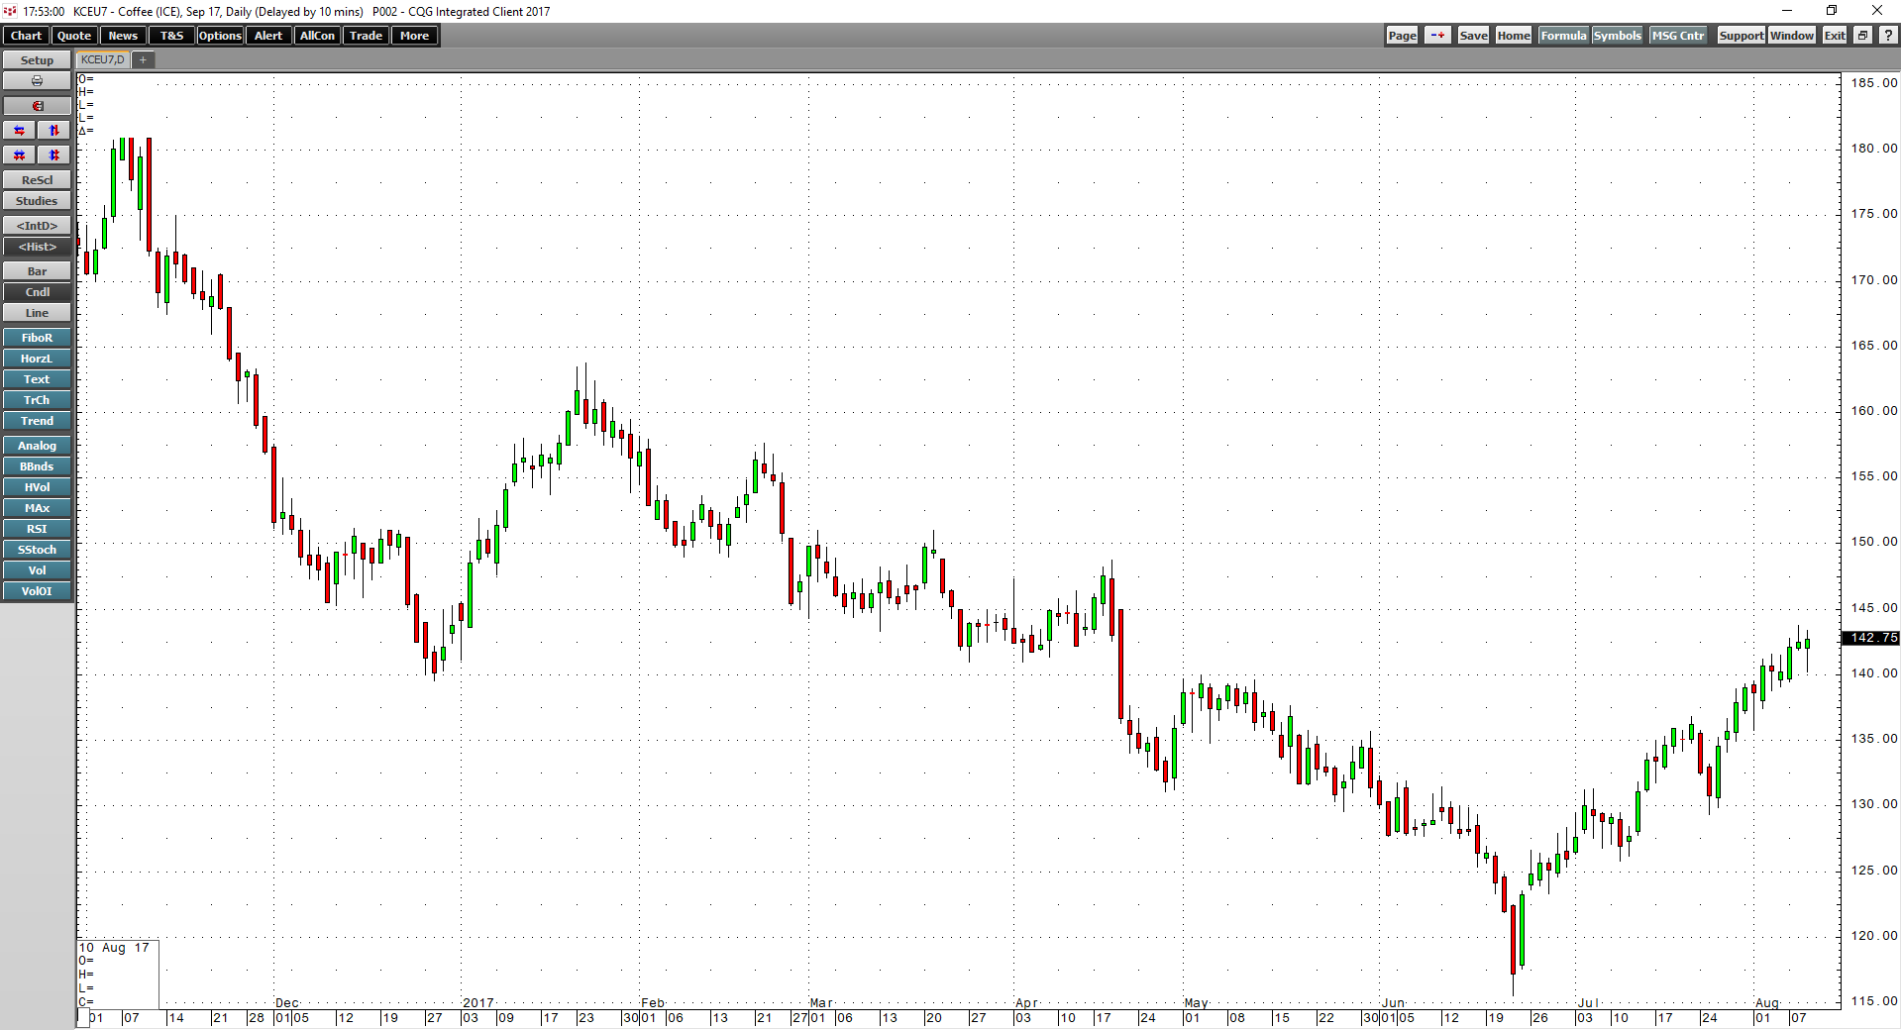Select the HorzL horizontal line tool
Screen dimensions: 1901x1030
pyautogui.click(x=37, y=359)
